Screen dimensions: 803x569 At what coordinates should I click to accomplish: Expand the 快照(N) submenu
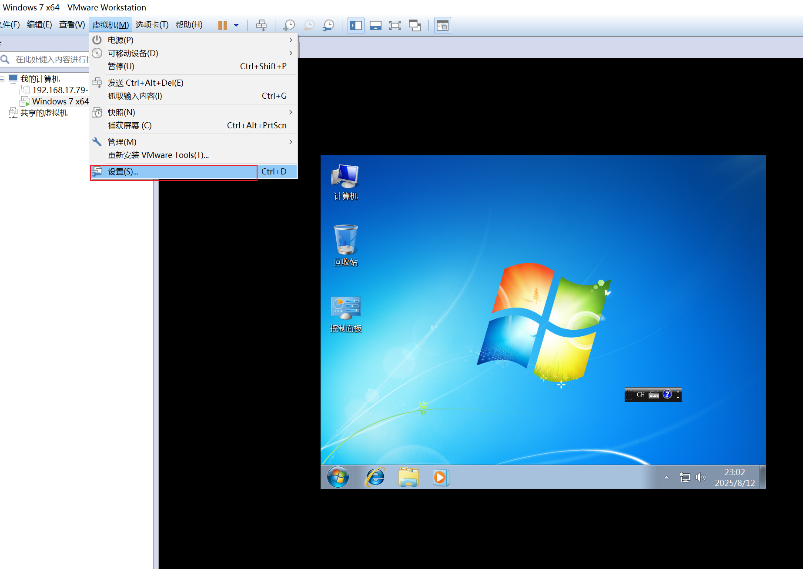[x=194, y=112]
